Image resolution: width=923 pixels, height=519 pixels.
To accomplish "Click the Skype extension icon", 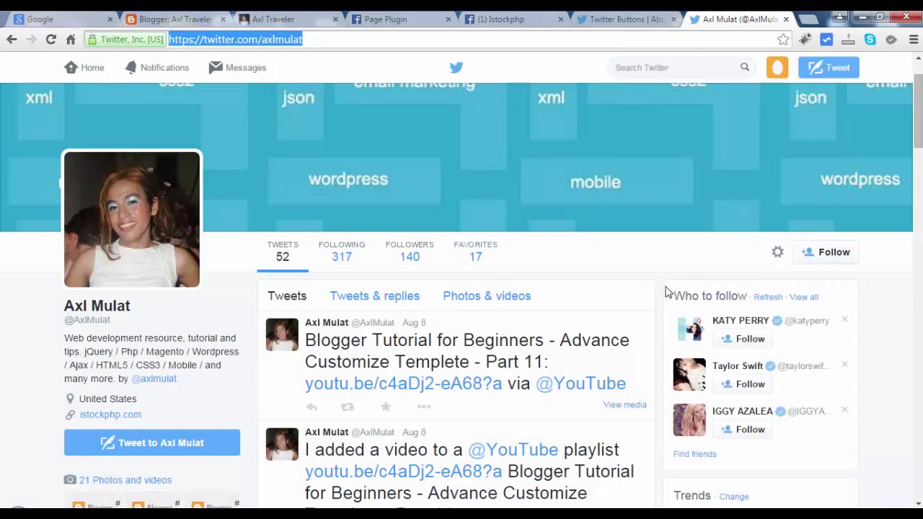I will pyautogui.click(x=870, y=40).
